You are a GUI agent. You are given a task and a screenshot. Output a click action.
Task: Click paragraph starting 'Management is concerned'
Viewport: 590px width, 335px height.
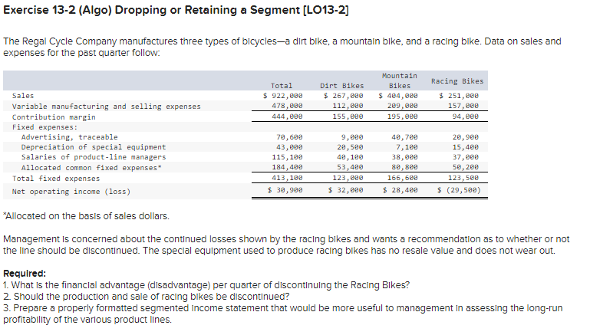[286, 245]
